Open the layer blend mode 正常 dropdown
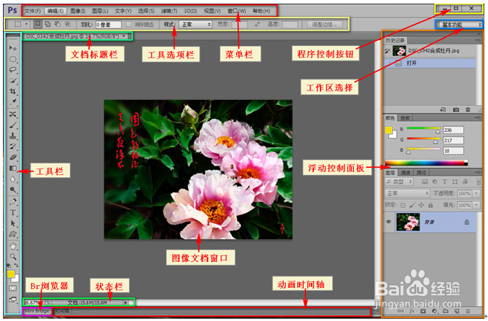Screen dimensions: 488x321 [x=407, y=193]
